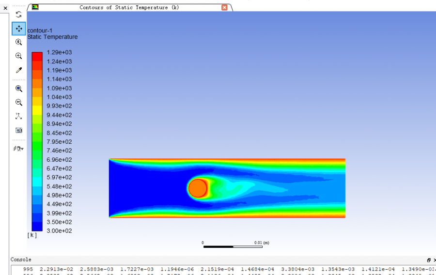Click residual value 2.2913e-02 in console
This screenshot has height=275, width=436.
(x=57, y=269)
